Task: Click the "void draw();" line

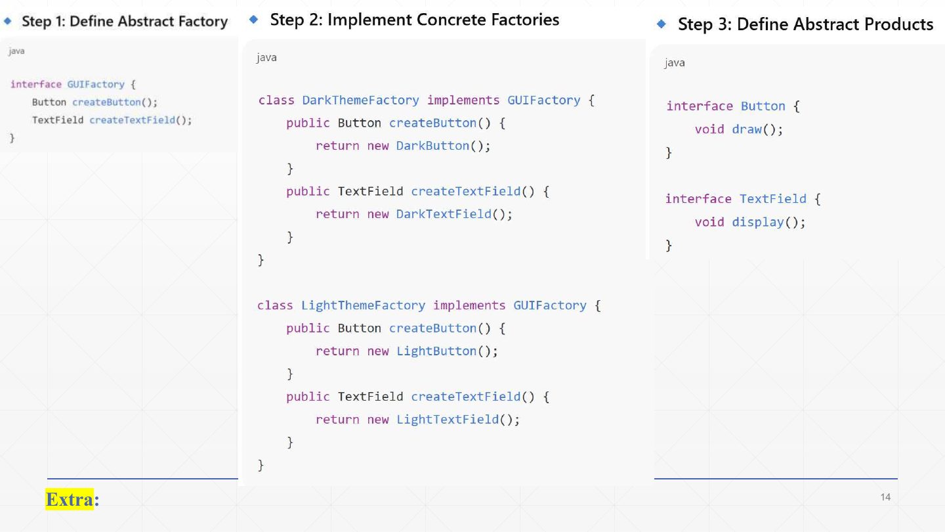Action: click(739, 129)
